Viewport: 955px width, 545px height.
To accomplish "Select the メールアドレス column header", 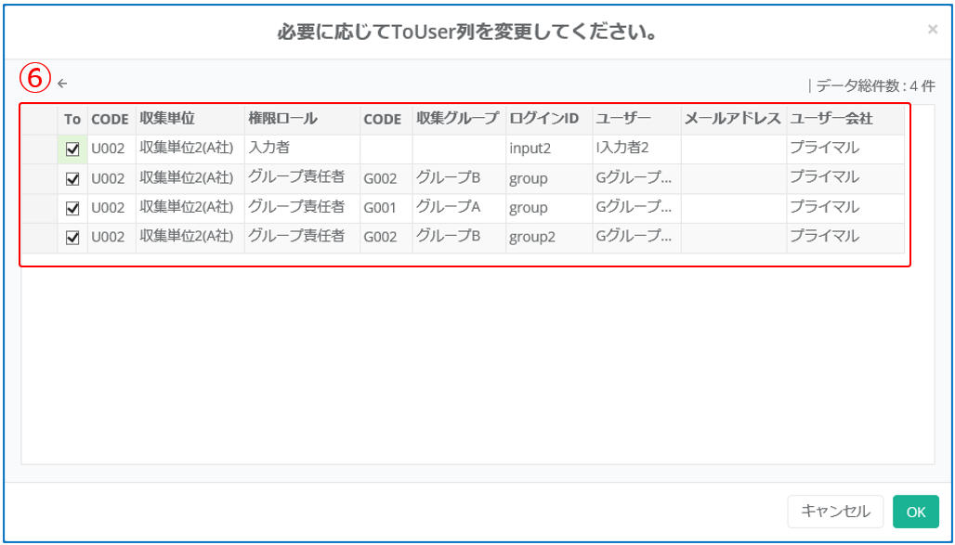I will click(x=733, y=120).
